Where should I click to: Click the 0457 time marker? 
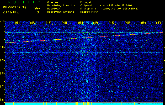(x=111, y=23)
